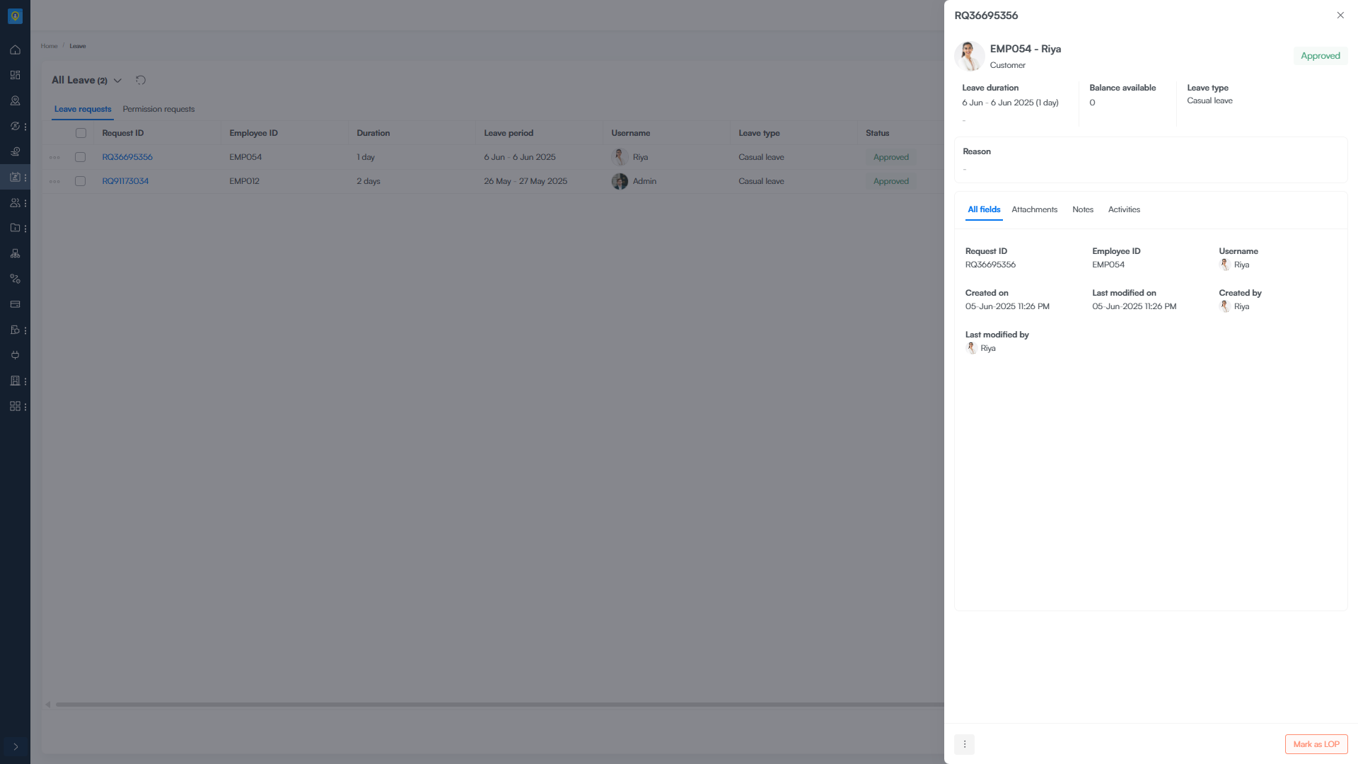The width and height of the screenshot is (1358, 764).
Task: Click the refresh icon beside All Leave
Action: [x=141, y=80]
